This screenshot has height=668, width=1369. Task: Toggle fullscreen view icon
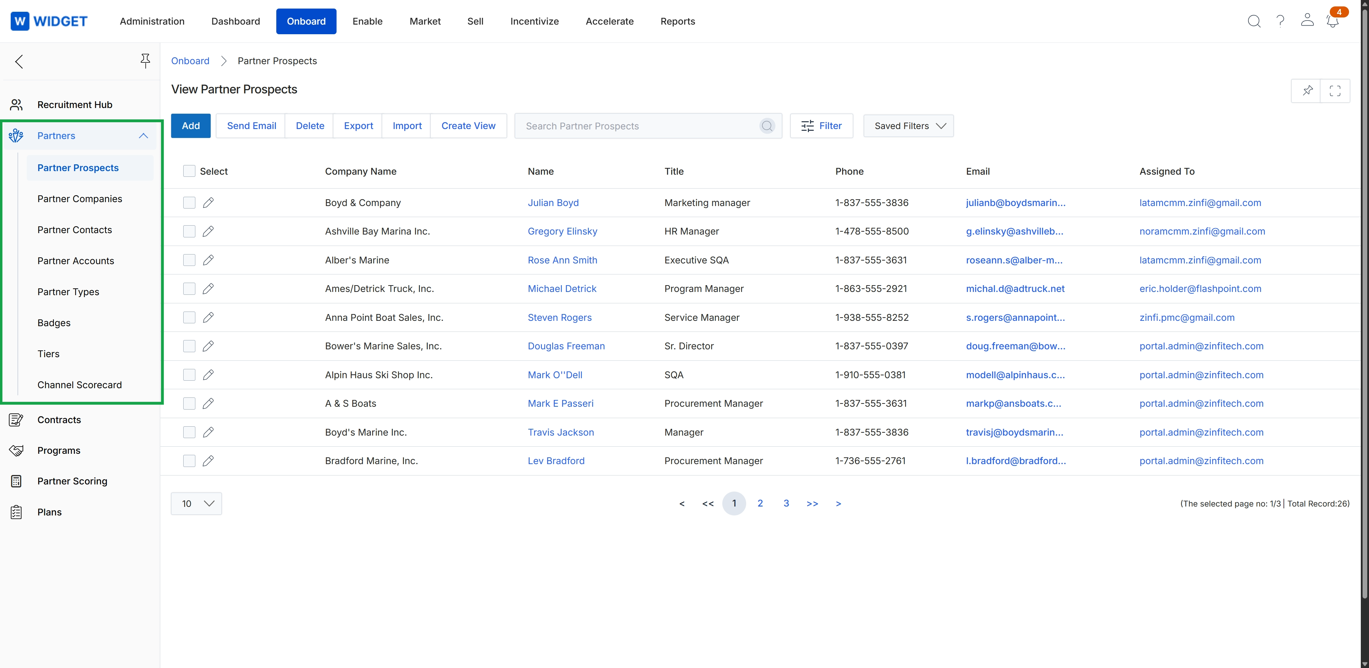[x=1335, y=91]
